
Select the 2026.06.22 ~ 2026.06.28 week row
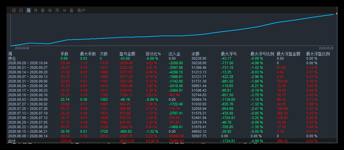tap(172, 127)
